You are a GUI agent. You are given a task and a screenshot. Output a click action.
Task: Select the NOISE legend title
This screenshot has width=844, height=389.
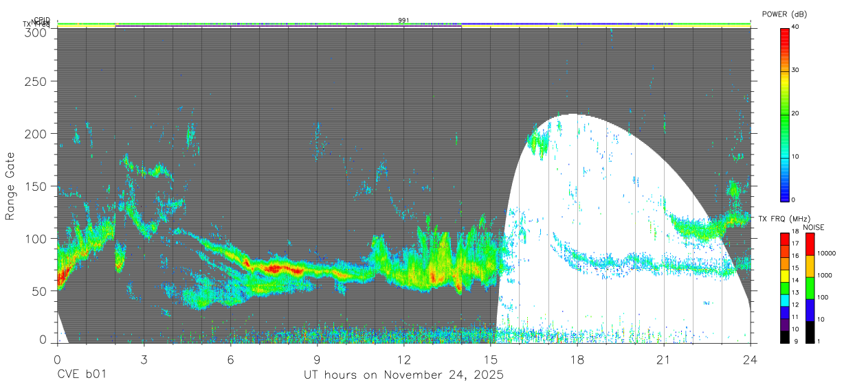click(815, 227)
